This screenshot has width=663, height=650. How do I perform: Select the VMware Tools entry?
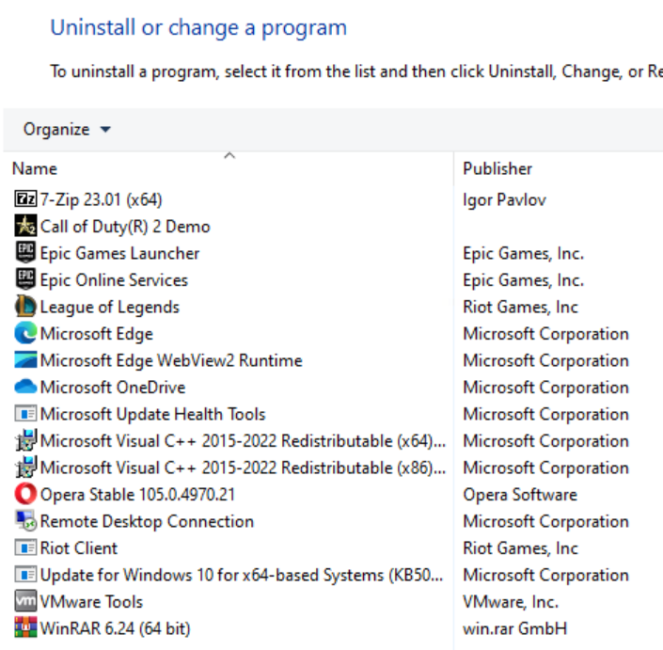click(x=91, y=602)
